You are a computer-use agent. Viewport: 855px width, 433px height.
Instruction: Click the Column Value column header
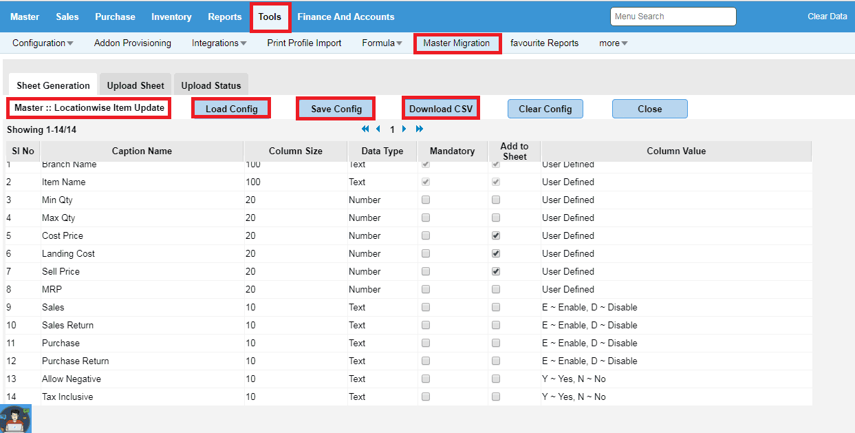point(676,151)
